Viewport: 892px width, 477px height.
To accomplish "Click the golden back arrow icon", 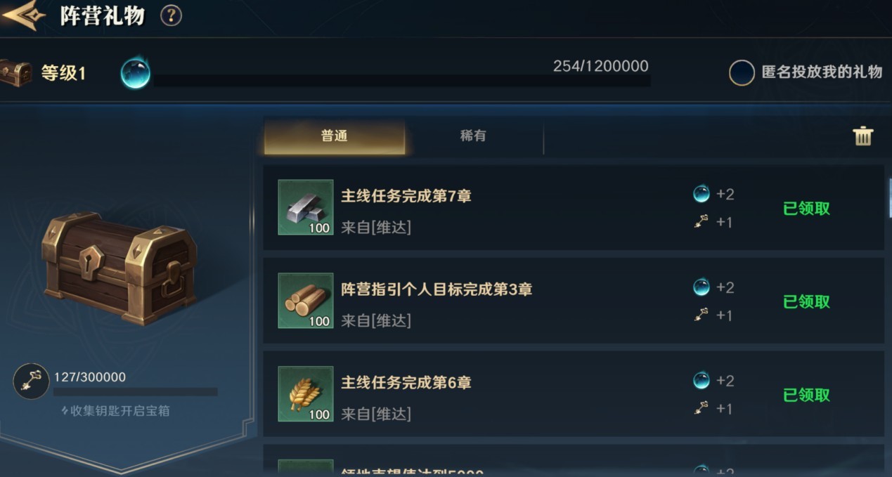I will (22, 14).
